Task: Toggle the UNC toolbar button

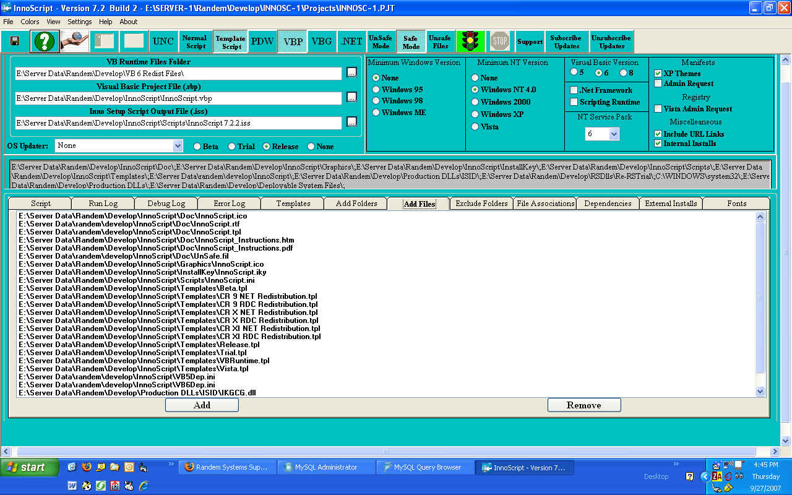Action: point(163,41)
